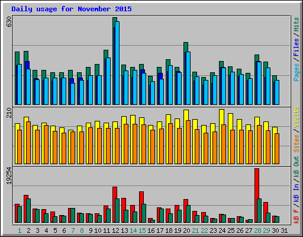Select green day label 28
Screen dimensions: 303x237
[257, 230]
